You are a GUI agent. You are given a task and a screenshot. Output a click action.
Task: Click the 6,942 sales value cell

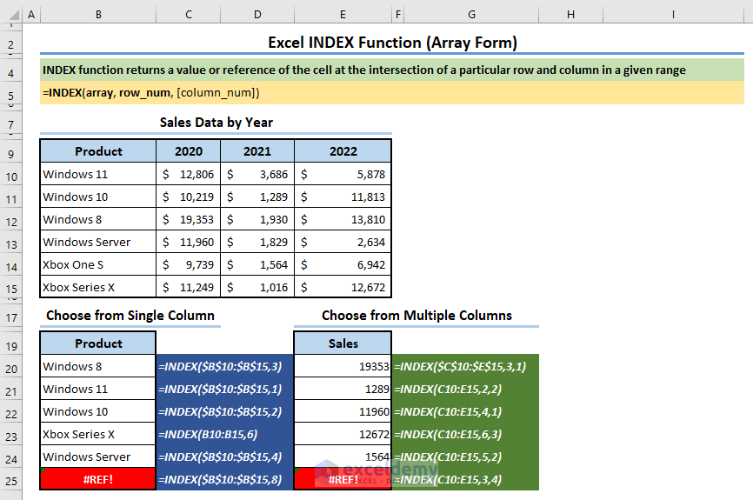click(x=343, y=264)
